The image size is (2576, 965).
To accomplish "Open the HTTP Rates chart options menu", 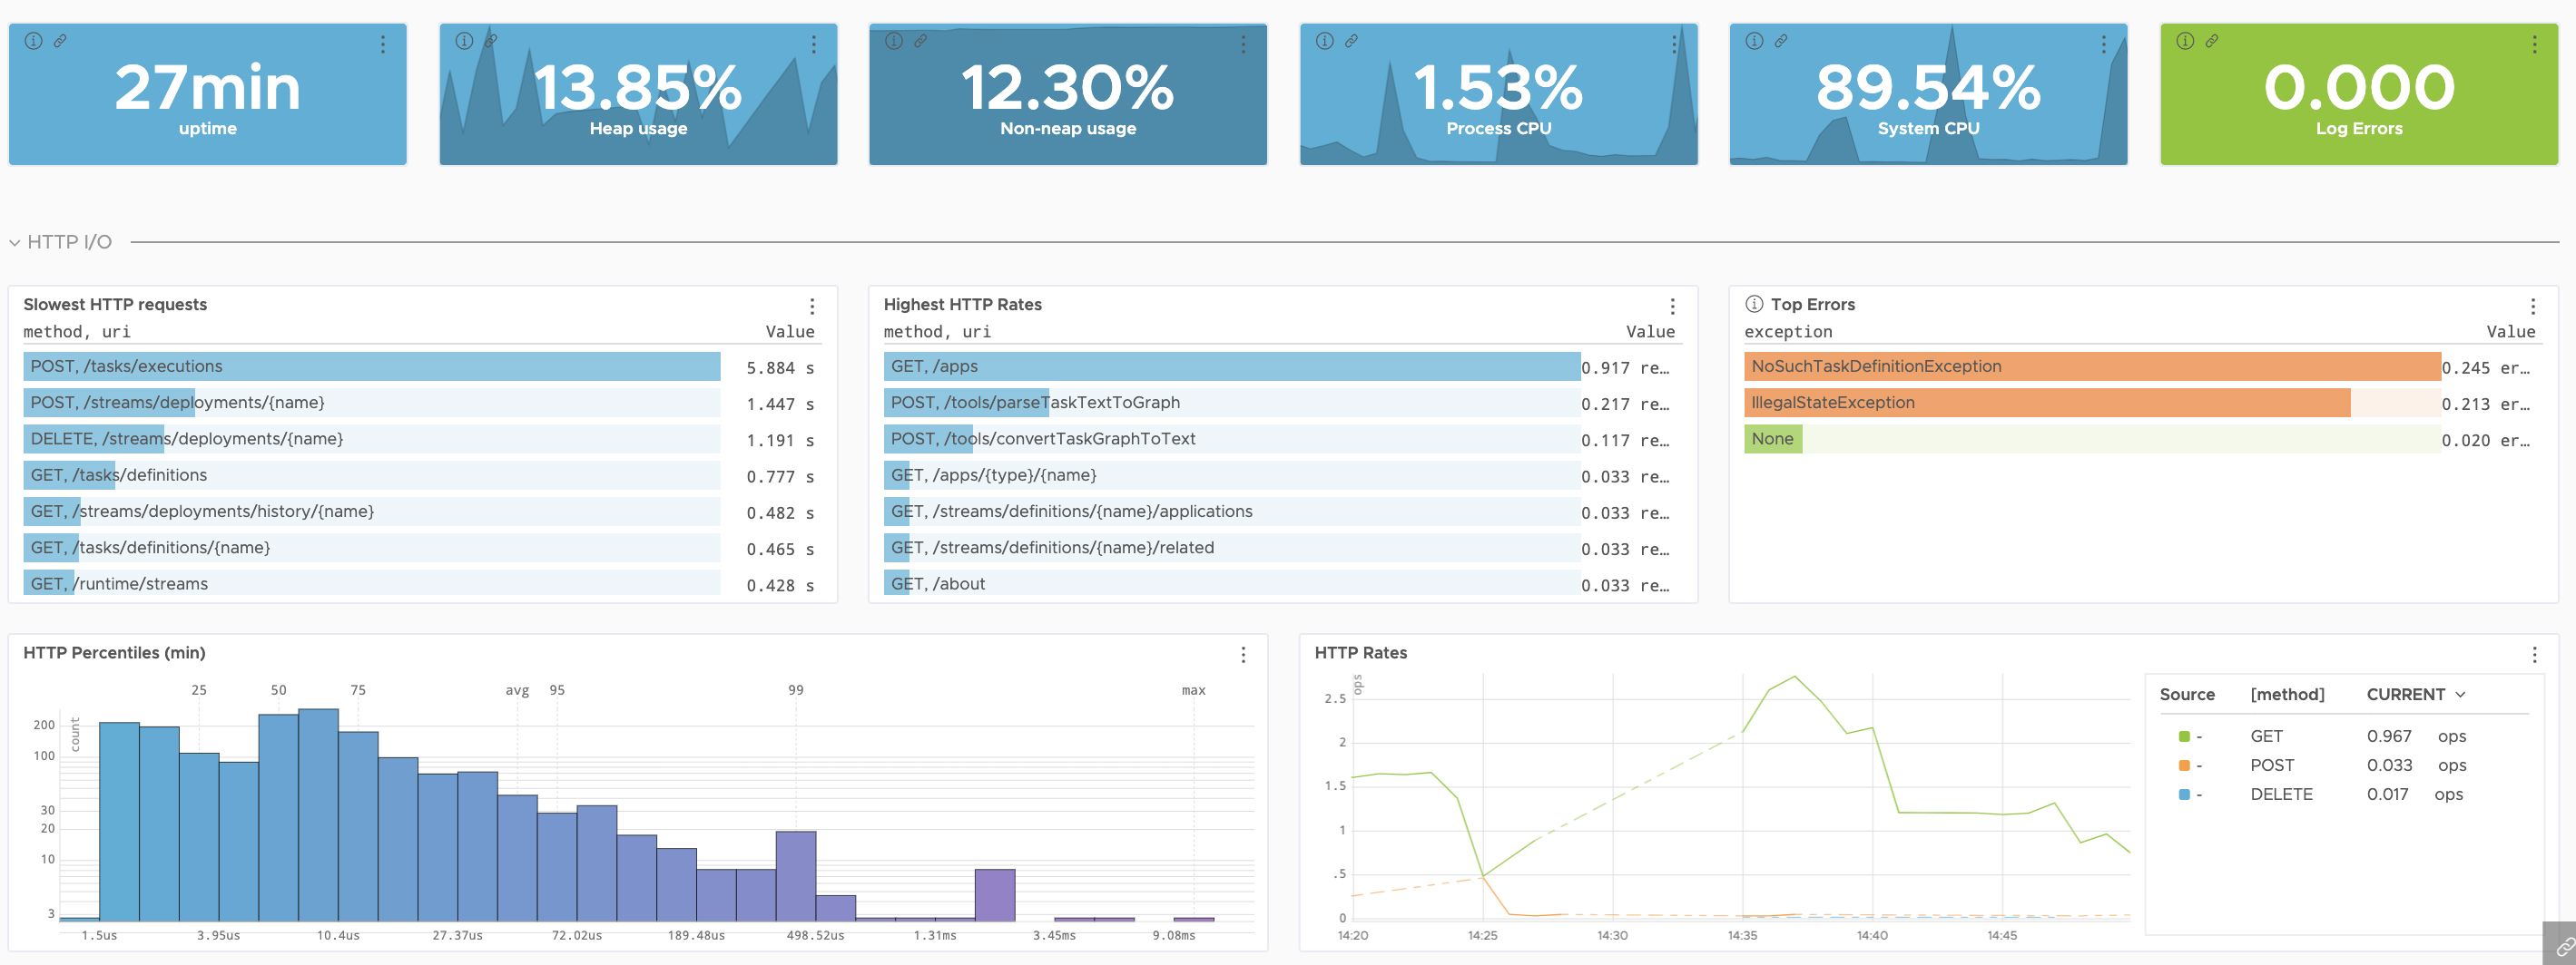I will (2534, 654).
